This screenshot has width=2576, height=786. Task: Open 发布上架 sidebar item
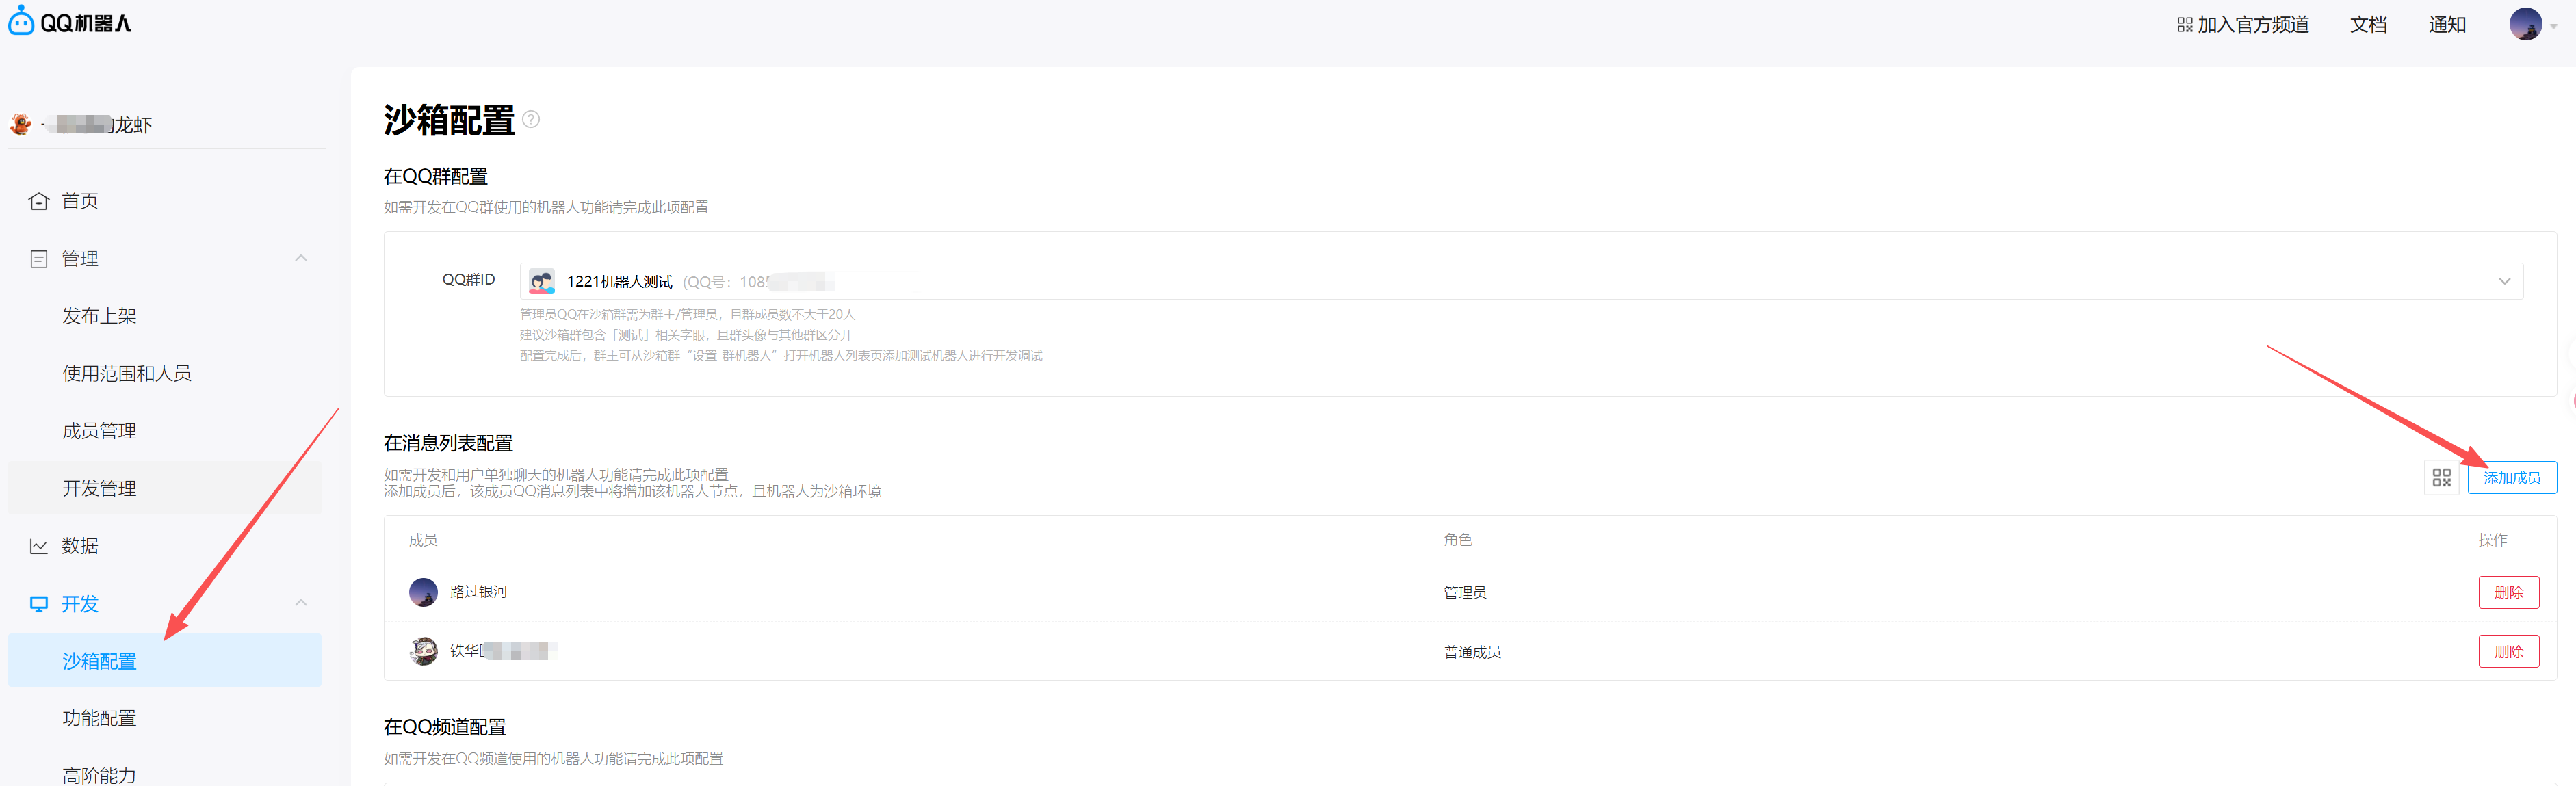point(99,316)
